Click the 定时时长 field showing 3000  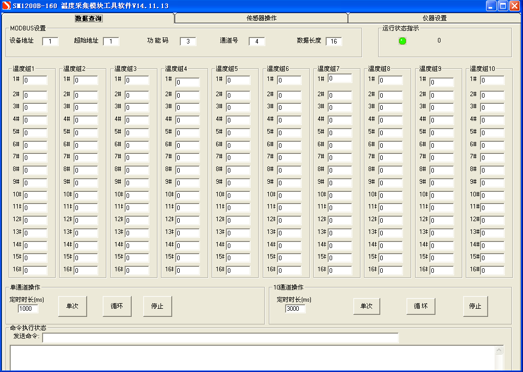coord(295,309)
